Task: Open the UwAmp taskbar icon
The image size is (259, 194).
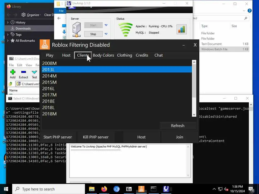Action: (x=166, y=189)
